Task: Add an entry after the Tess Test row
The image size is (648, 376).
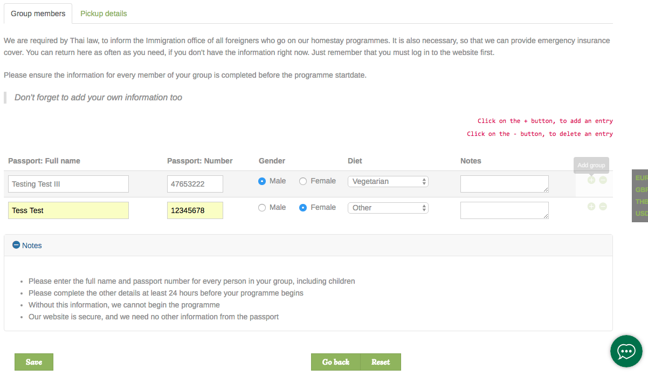Action: (591, 207)
